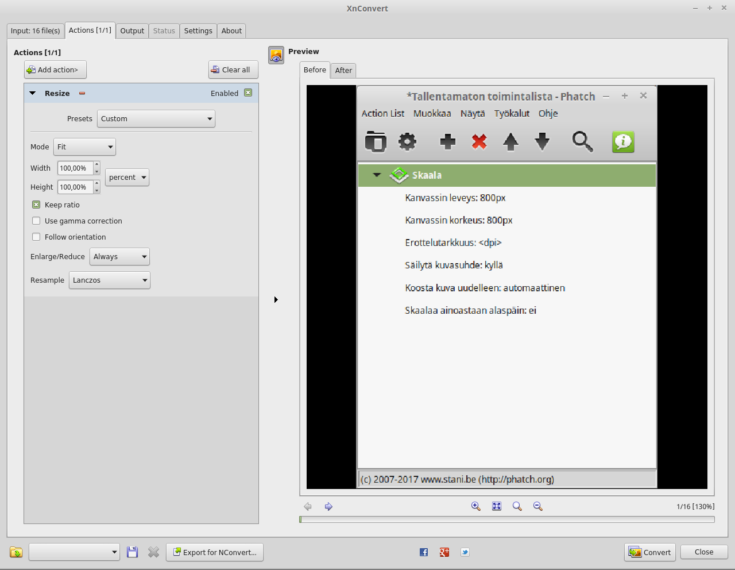
Task: Click the preview image of the Phatch window
Action: (x=507, y=287)
